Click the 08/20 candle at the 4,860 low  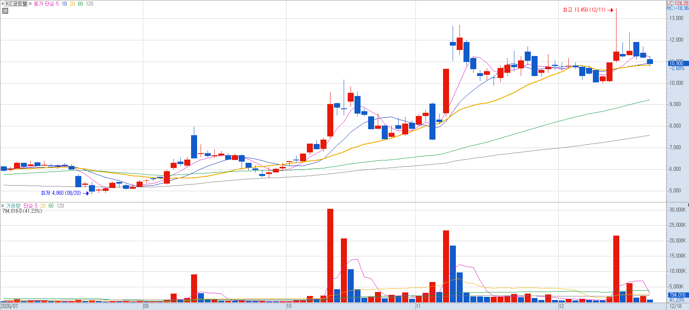pyautogui.click(x=92, y=188)
